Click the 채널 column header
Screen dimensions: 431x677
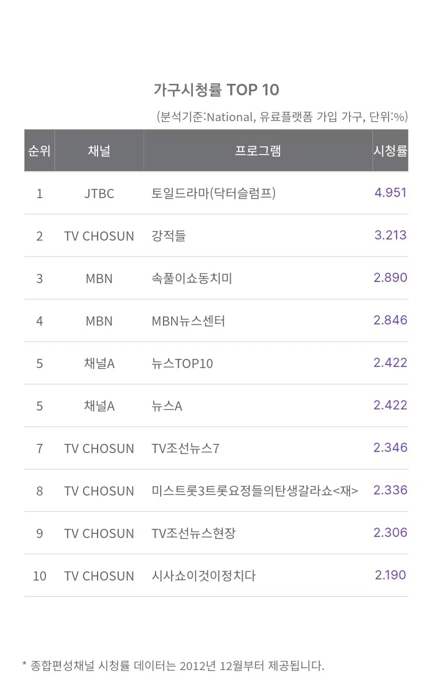pyautogui.click(x=99, y=150)
